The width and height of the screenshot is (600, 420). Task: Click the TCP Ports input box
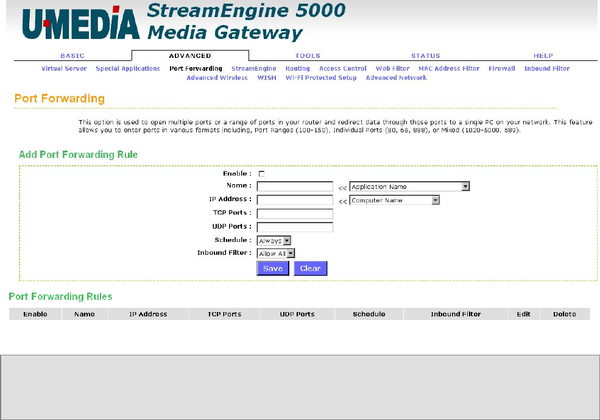295,213
